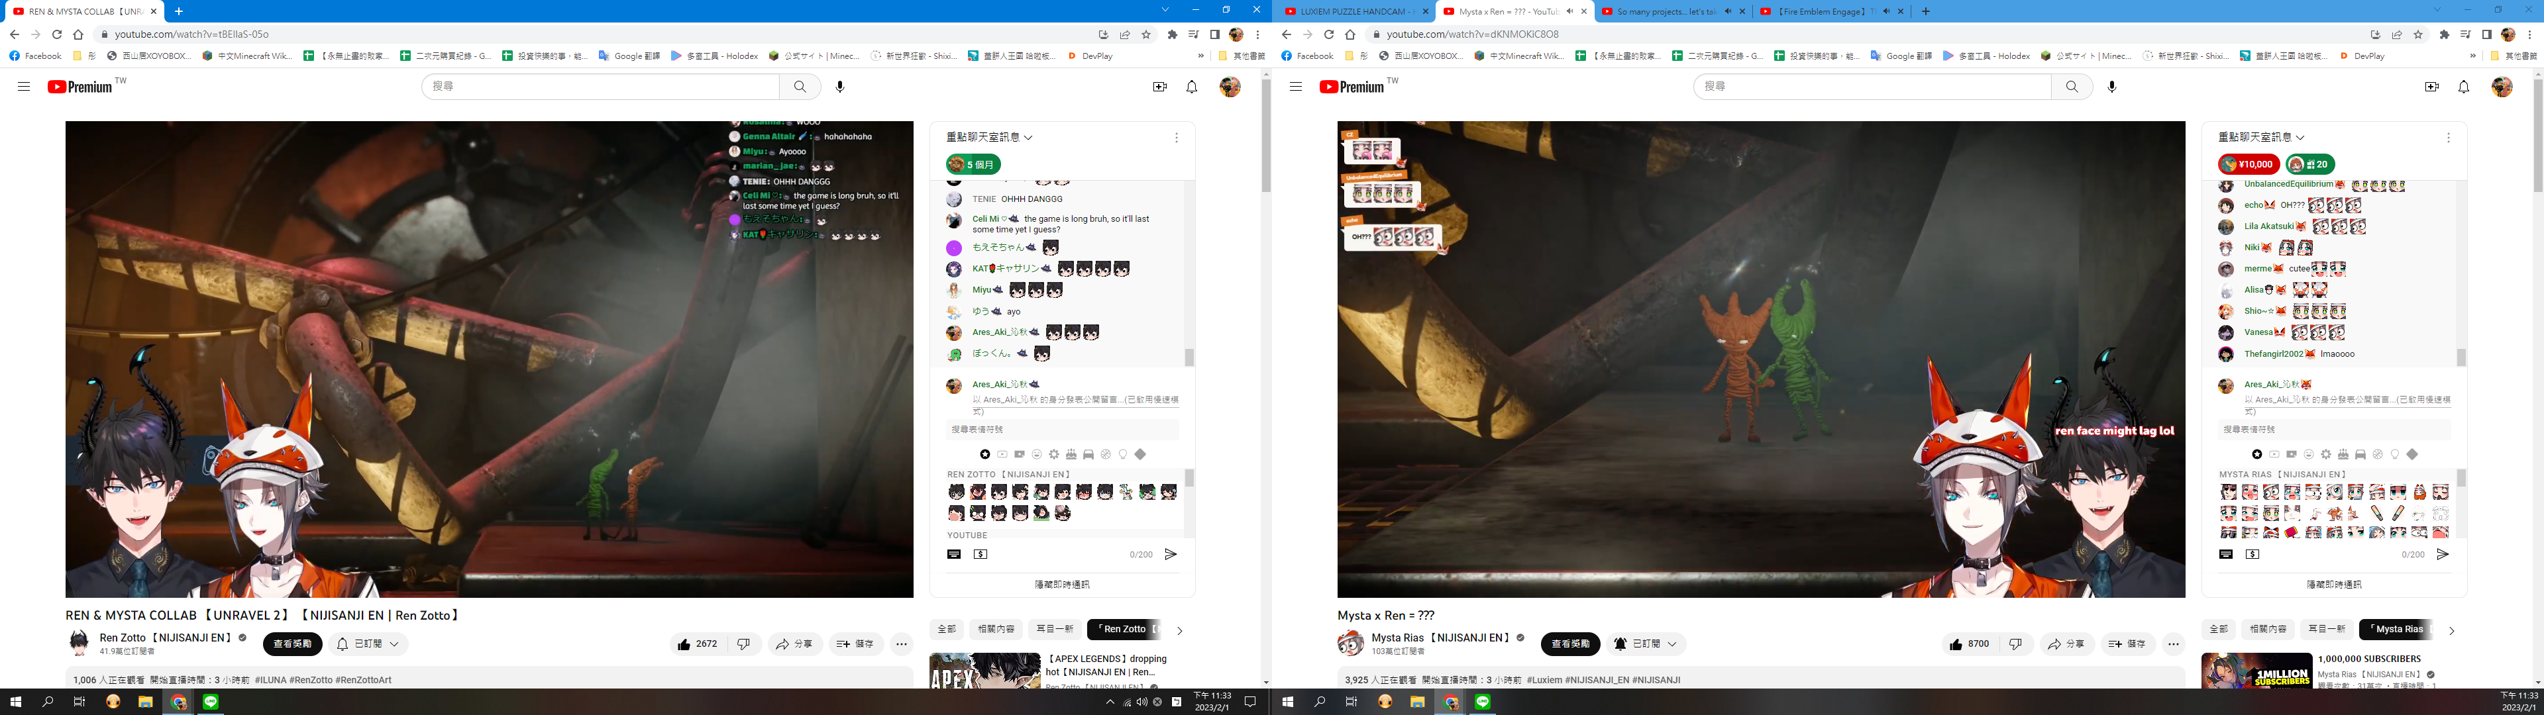Open tab search chevron in left browser
Image resolution: width=2544 pixels, height=715 pixels.
1165,10
